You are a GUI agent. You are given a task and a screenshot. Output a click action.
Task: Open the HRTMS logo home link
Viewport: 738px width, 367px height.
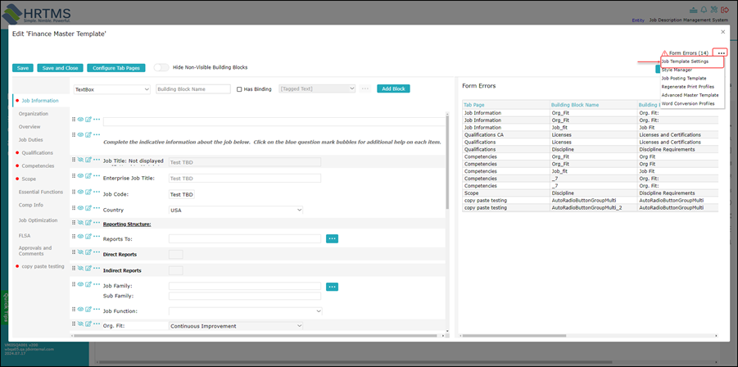pyautogui.click(x=37, y=13)
